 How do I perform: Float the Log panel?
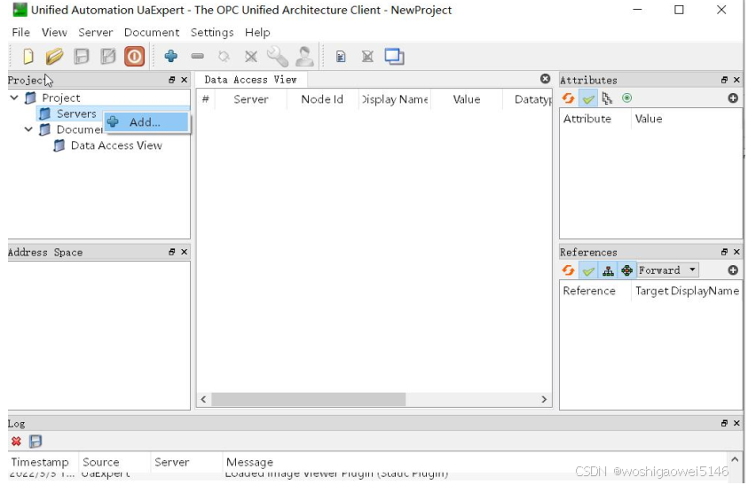pos(724,424)
